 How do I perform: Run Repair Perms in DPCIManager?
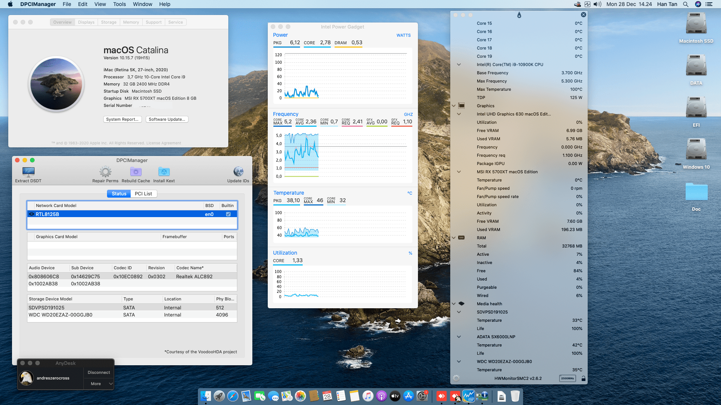105,172
